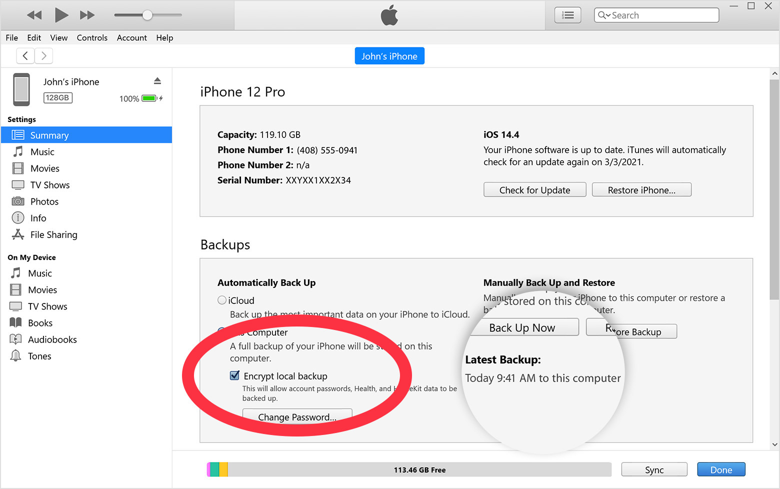
Task: Click the Audiobooks icon
Action: (x=16, y=339)
